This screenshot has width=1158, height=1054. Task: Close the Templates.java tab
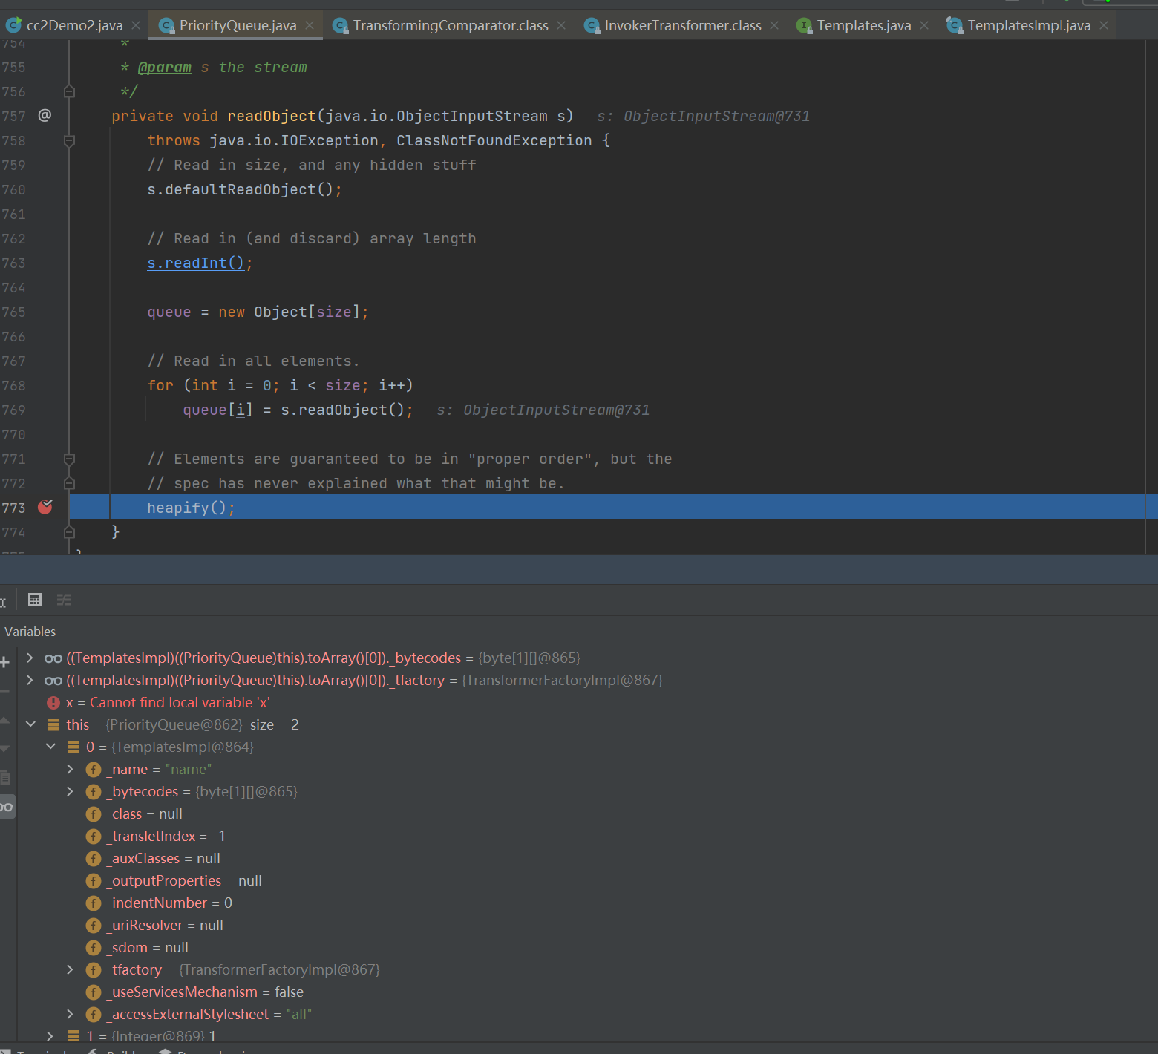pos(924,25)
